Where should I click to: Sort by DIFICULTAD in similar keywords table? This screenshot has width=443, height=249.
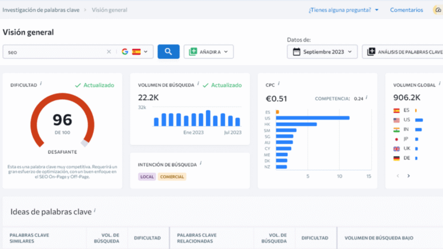pyautogui.click(x=147, y=238)
